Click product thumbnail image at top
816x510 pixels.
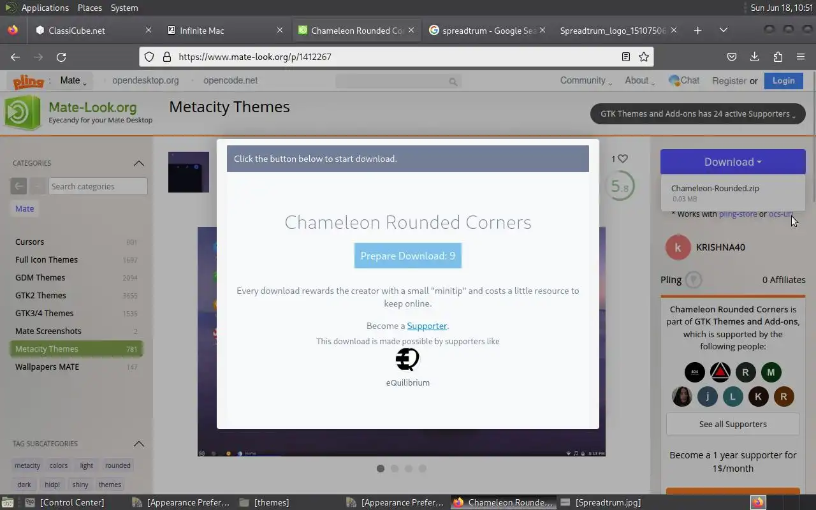coord(189,172)
